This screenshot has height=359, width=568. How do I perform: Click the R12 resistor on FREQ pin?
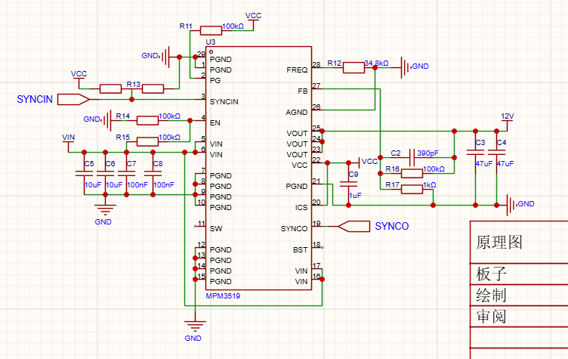(x=353, y=69)
